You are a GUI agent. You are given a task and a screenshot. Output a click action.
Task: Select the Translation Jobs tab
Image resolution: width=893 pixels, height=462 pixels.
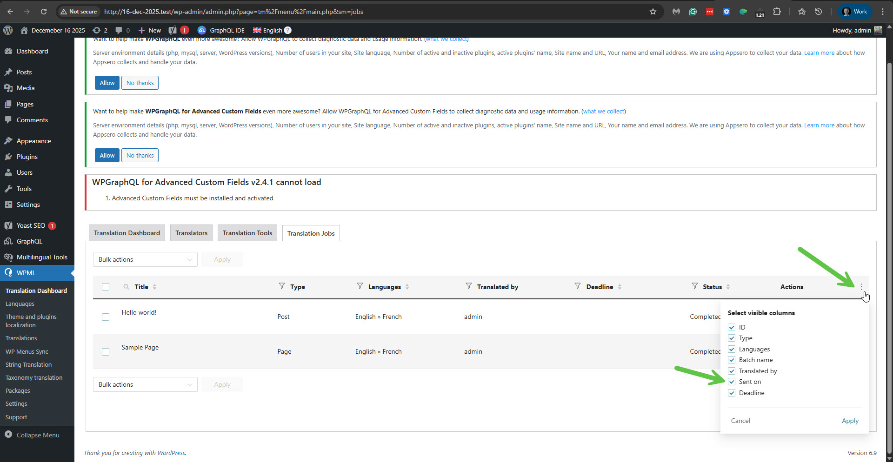click(x=311, y=233)
